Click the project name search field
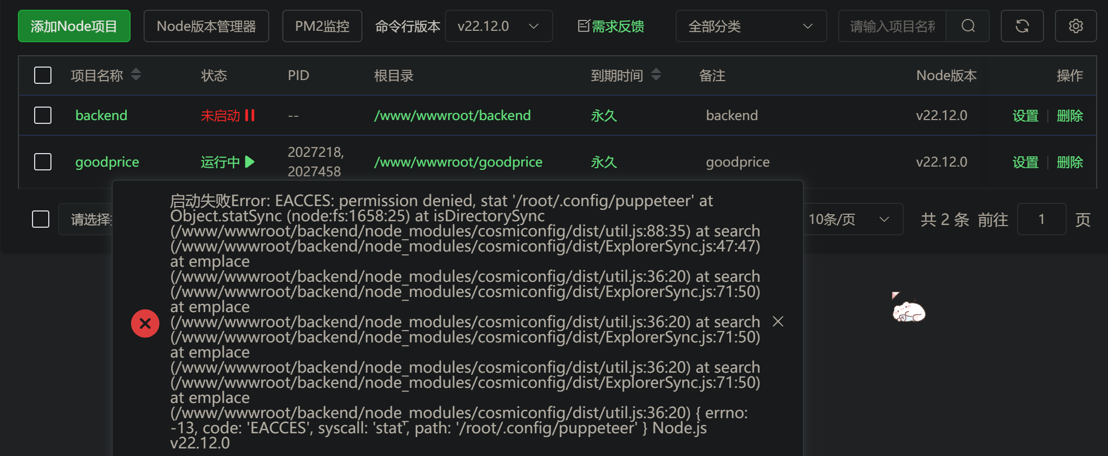 pos(892,26)
